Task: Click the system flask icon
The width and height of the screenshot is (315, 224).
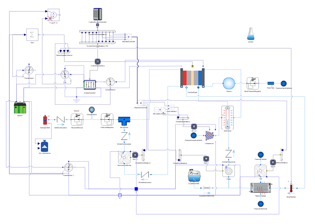Action: coord(251,33)
